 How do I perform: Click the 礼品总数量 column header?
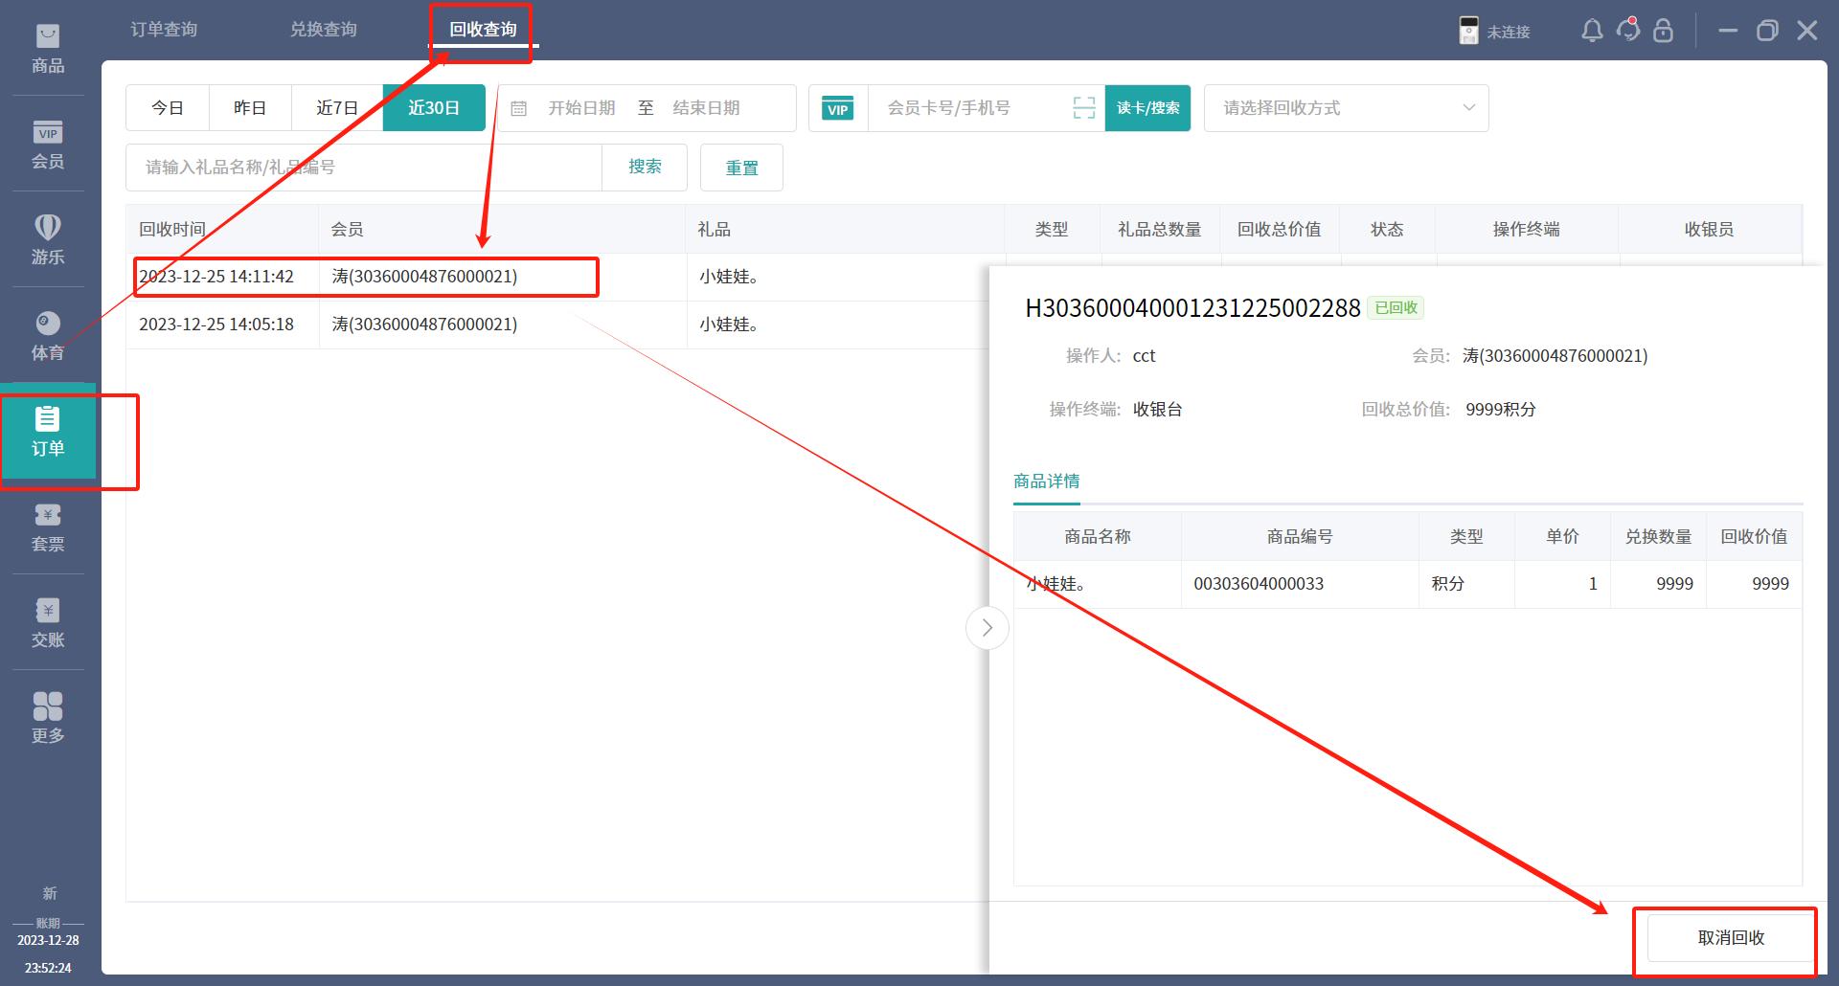1160,230
